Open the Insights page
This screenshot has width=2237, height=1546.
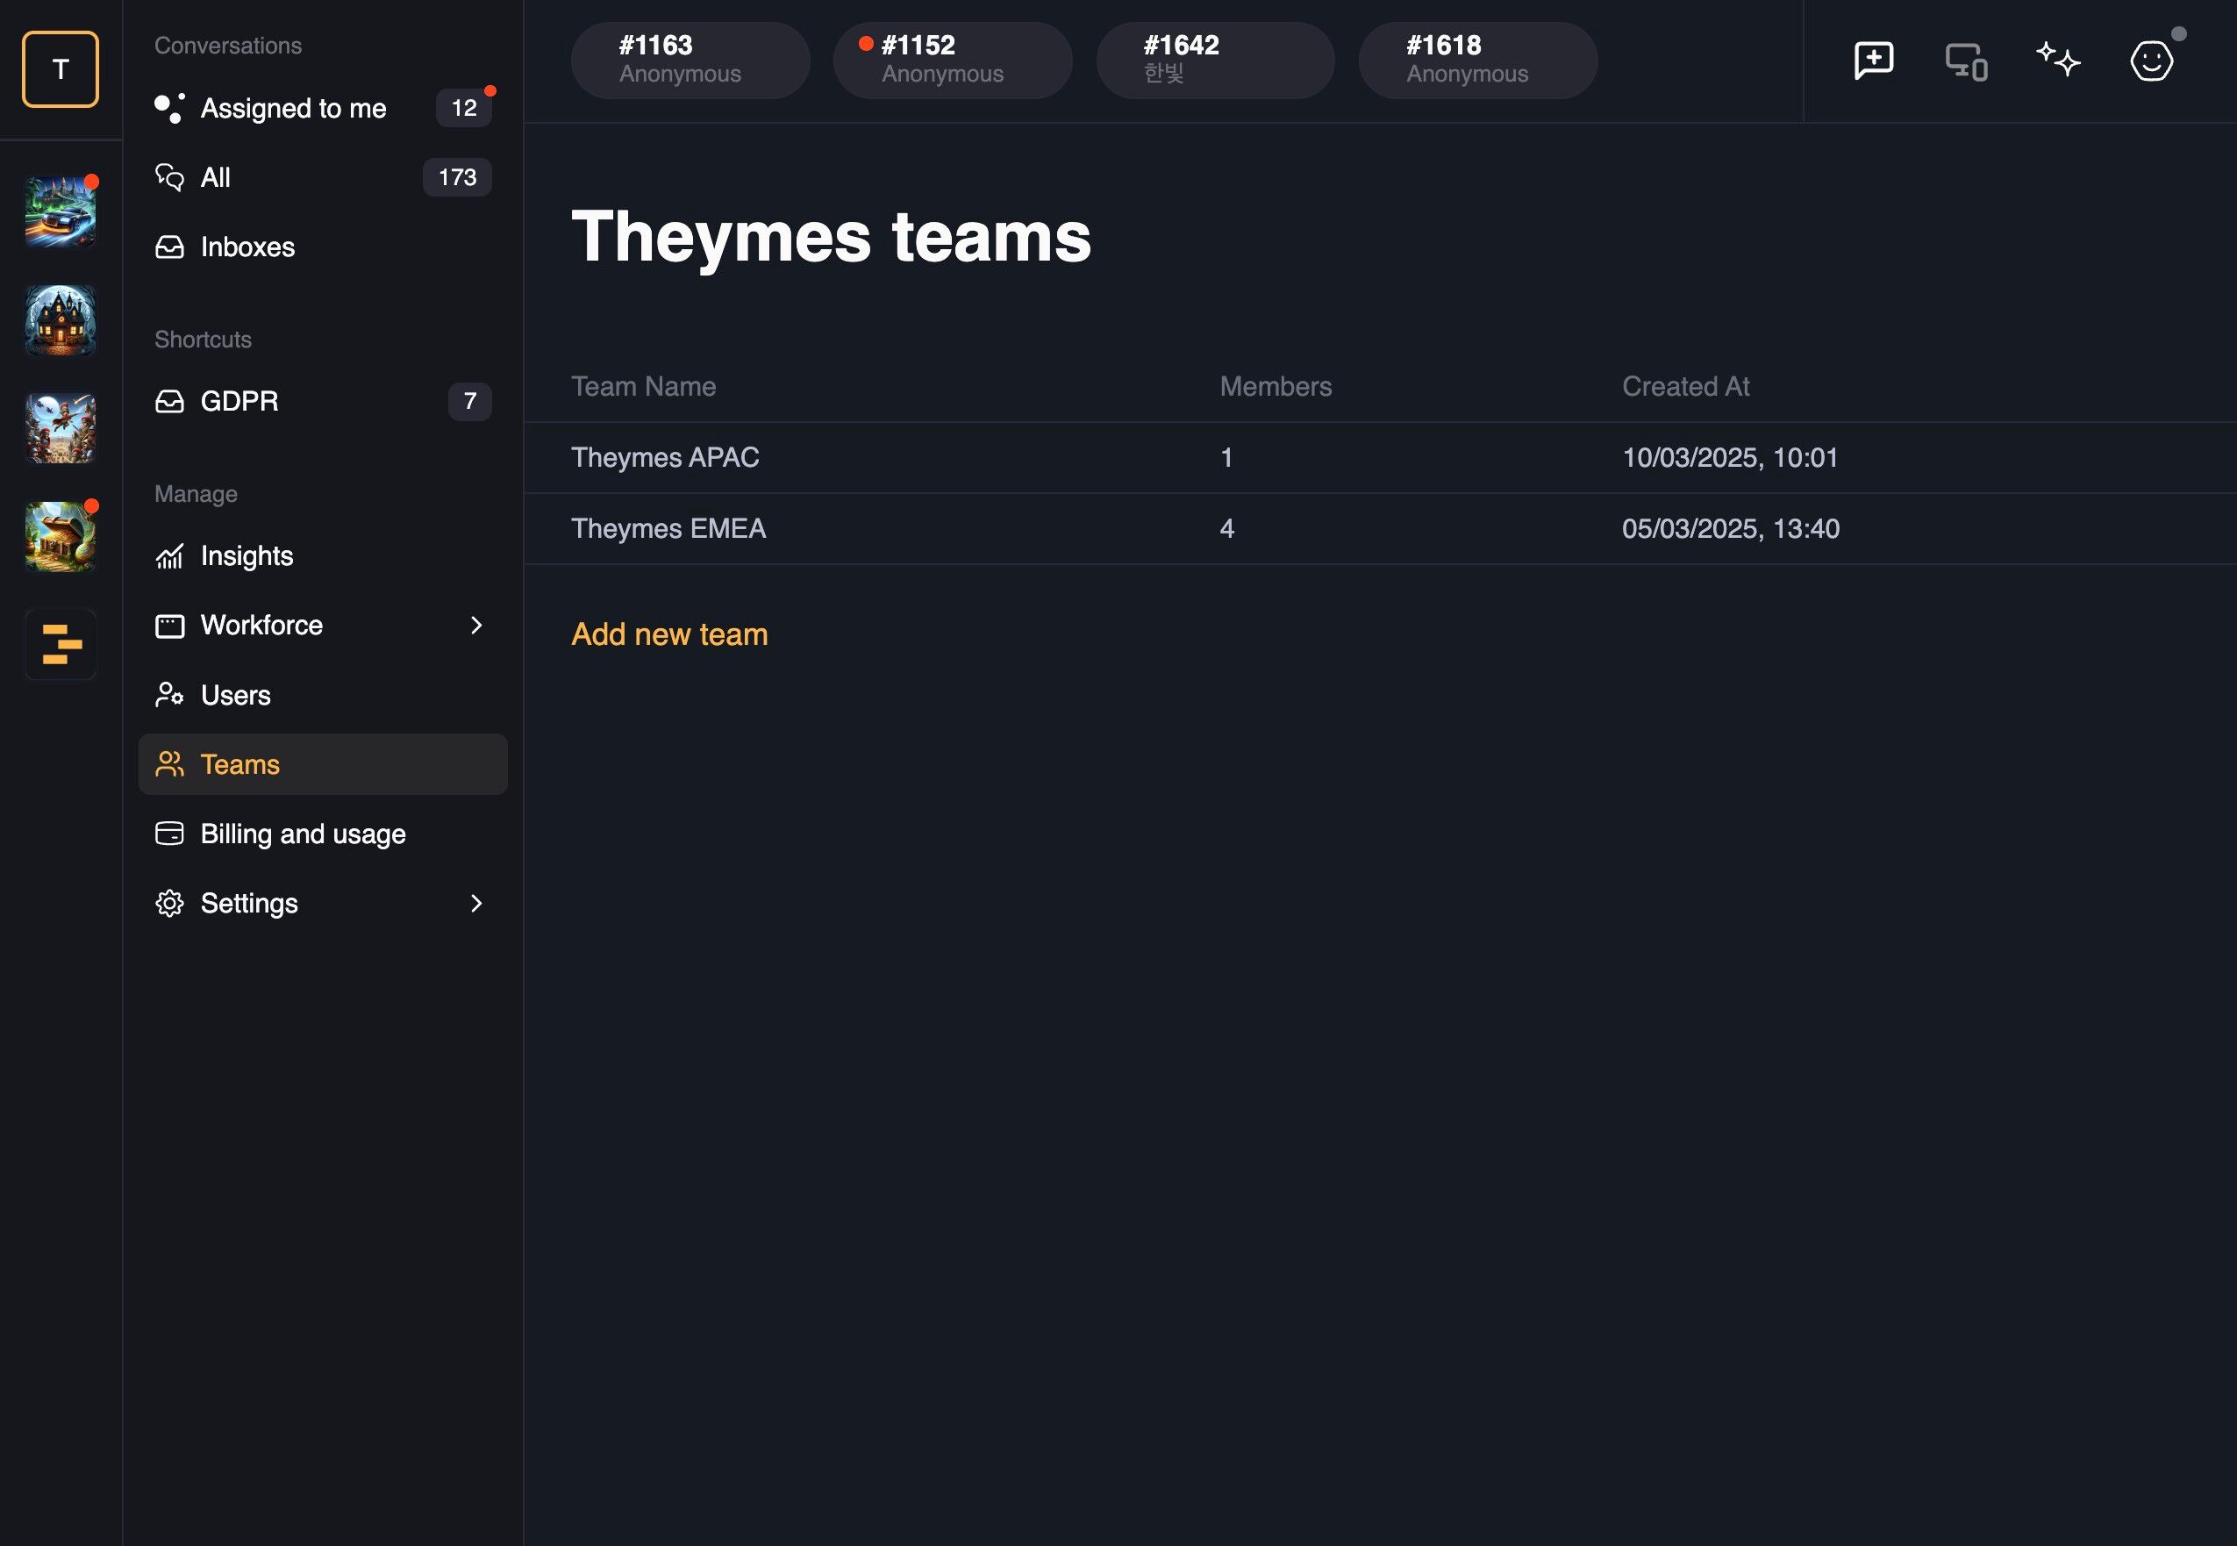(x=246, y=556)
